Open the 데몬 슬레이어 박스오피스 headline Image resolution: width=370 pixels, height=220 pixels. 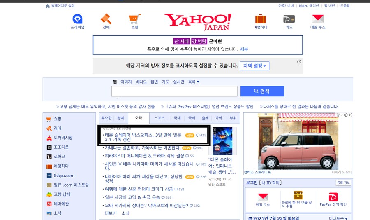[143, 137]
